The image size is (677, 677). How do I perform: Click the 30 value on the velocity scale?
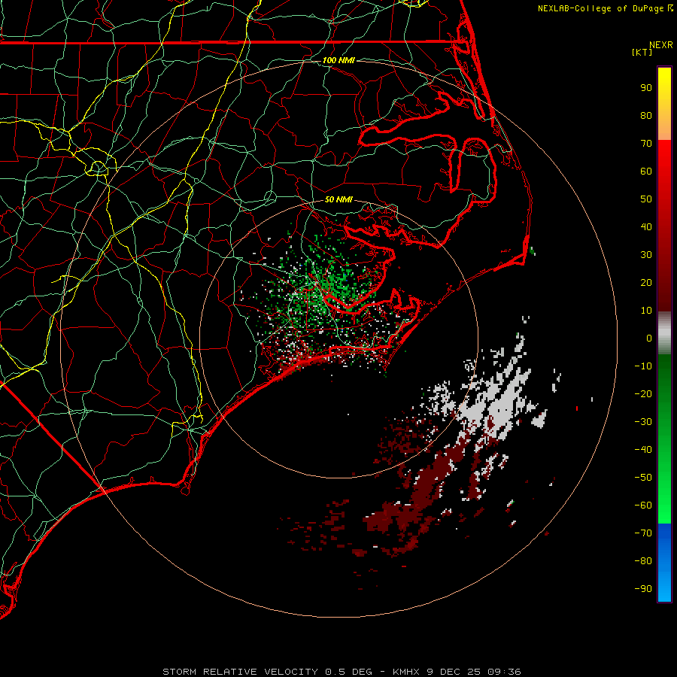point(646,255)
